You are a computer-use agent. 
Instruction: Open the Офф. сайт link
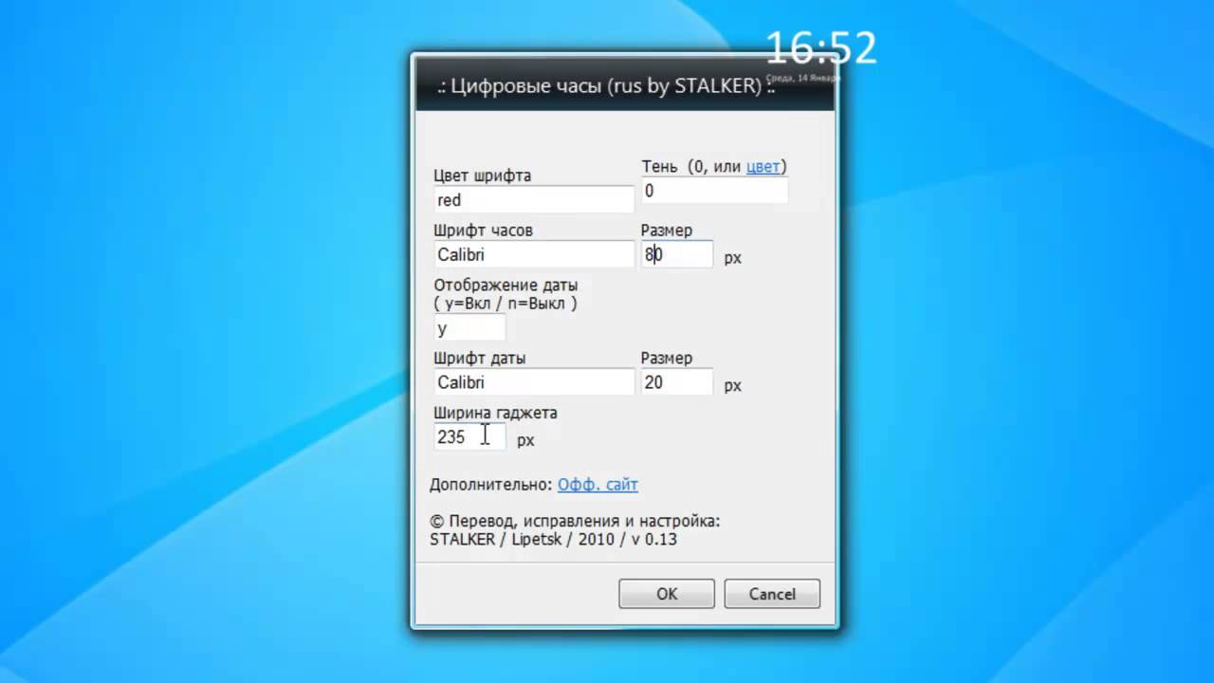pyautogui.click(x=598, y=485)
